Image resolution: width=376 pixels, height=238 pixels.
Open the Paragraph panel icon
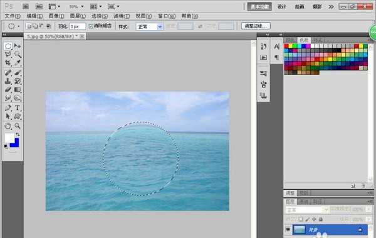[x=276, y=57]
